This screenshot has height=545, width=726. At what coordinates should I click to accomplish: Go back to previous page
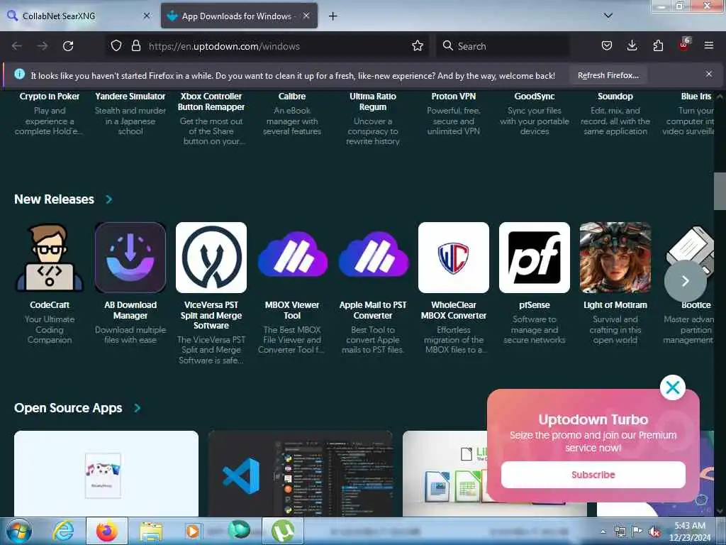17,46
